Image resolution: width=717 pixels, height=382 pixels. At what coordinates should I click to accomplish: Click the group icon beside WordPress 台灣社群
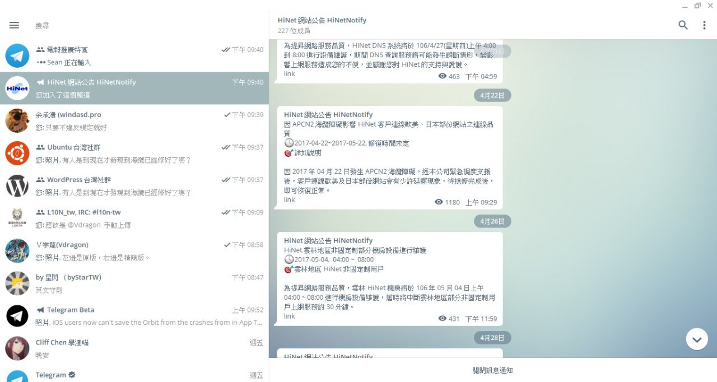click(x=40, y=180)
